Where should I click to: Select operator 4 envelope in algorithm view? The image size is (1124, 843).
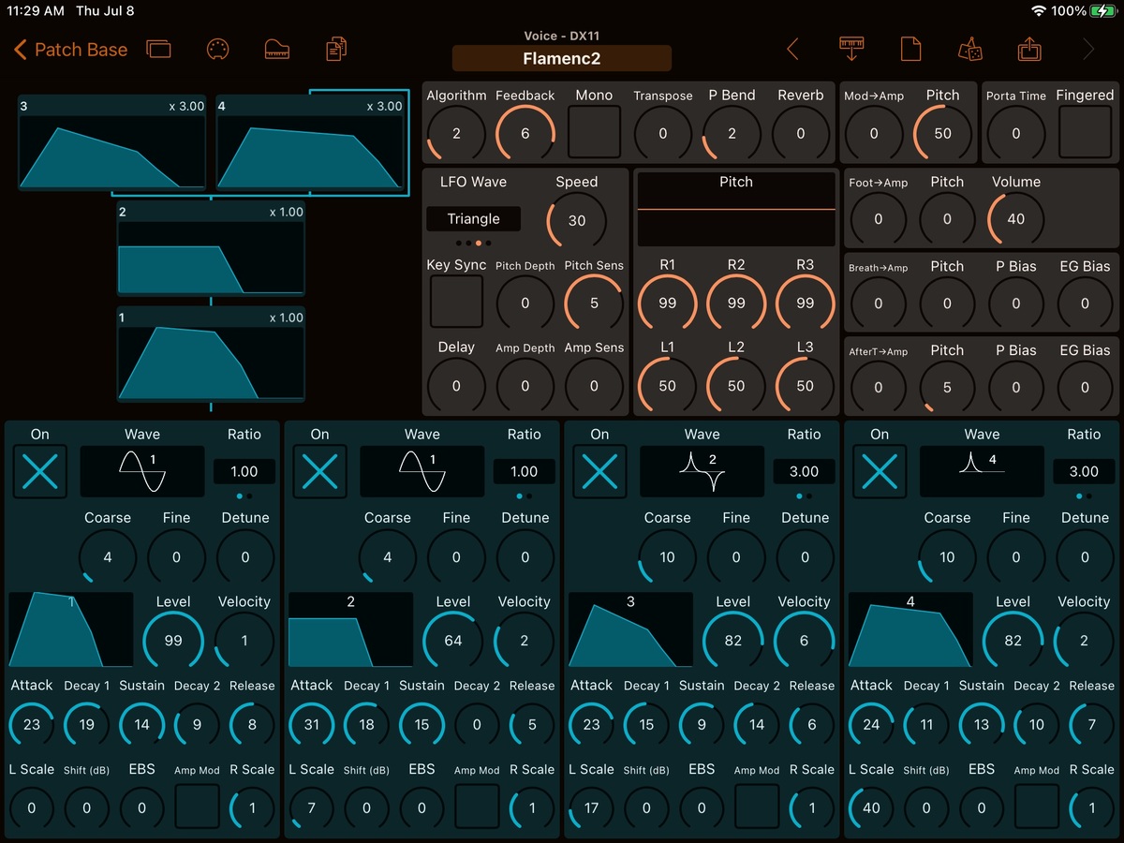click(310, 142)
